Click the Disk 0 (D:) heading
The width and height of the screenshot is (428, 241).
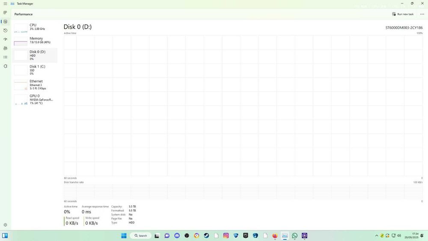(x=77, y=27)
